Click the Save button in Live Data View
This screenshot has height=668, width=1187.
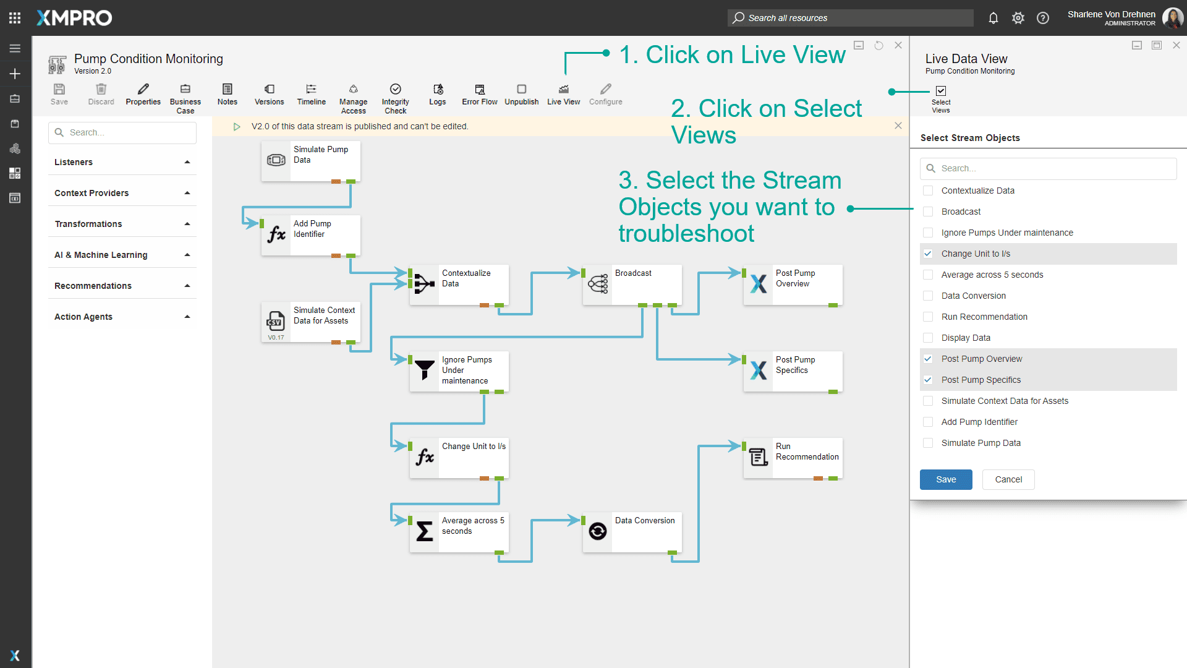(x=945, y=479)
